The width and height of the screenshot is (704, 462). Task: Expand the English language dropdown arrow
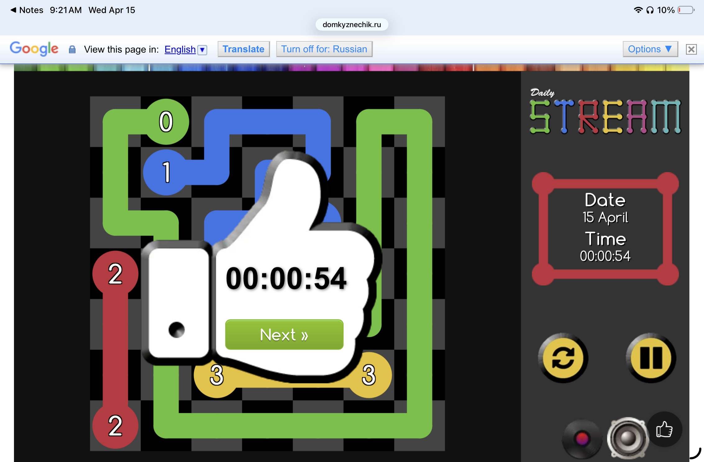pyautogui.click(x=203, y=50)
